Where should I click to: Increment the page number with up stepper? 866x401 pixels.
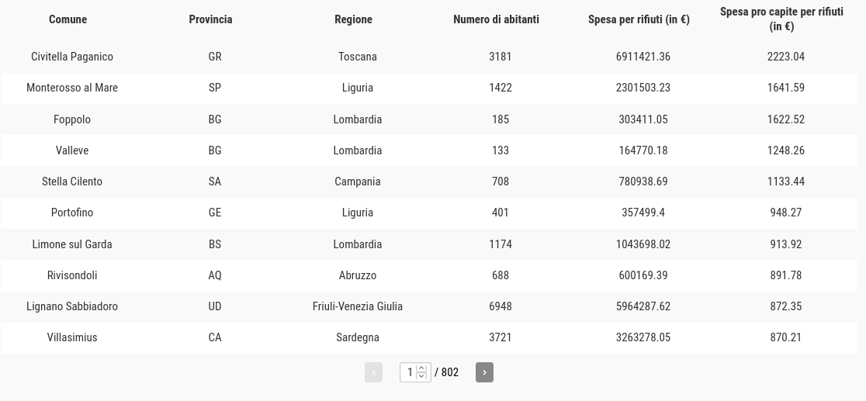click(421, 368)
